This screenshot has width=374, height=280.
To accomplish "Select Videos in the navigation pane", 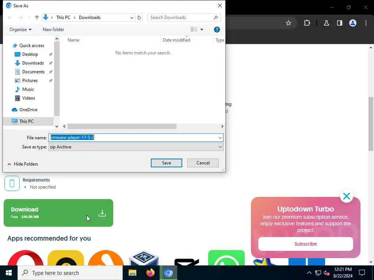I will pos(28,98).
